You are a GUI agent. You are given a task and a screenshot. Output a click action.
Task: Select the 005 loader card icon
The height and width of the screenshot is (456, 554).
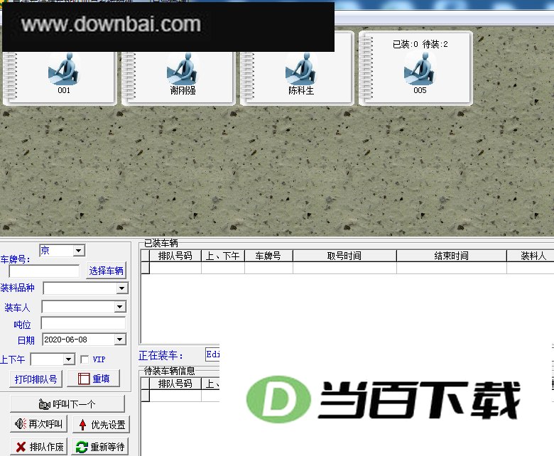point(420,69)
